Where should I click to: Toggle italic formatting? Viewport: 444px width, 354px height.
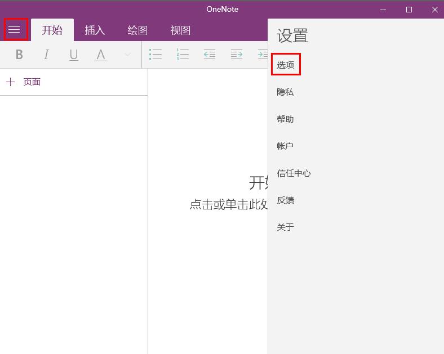(x=46, y=55)
